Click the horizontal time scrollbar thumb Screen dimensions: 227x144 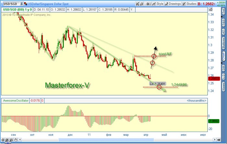click(106, 140)
